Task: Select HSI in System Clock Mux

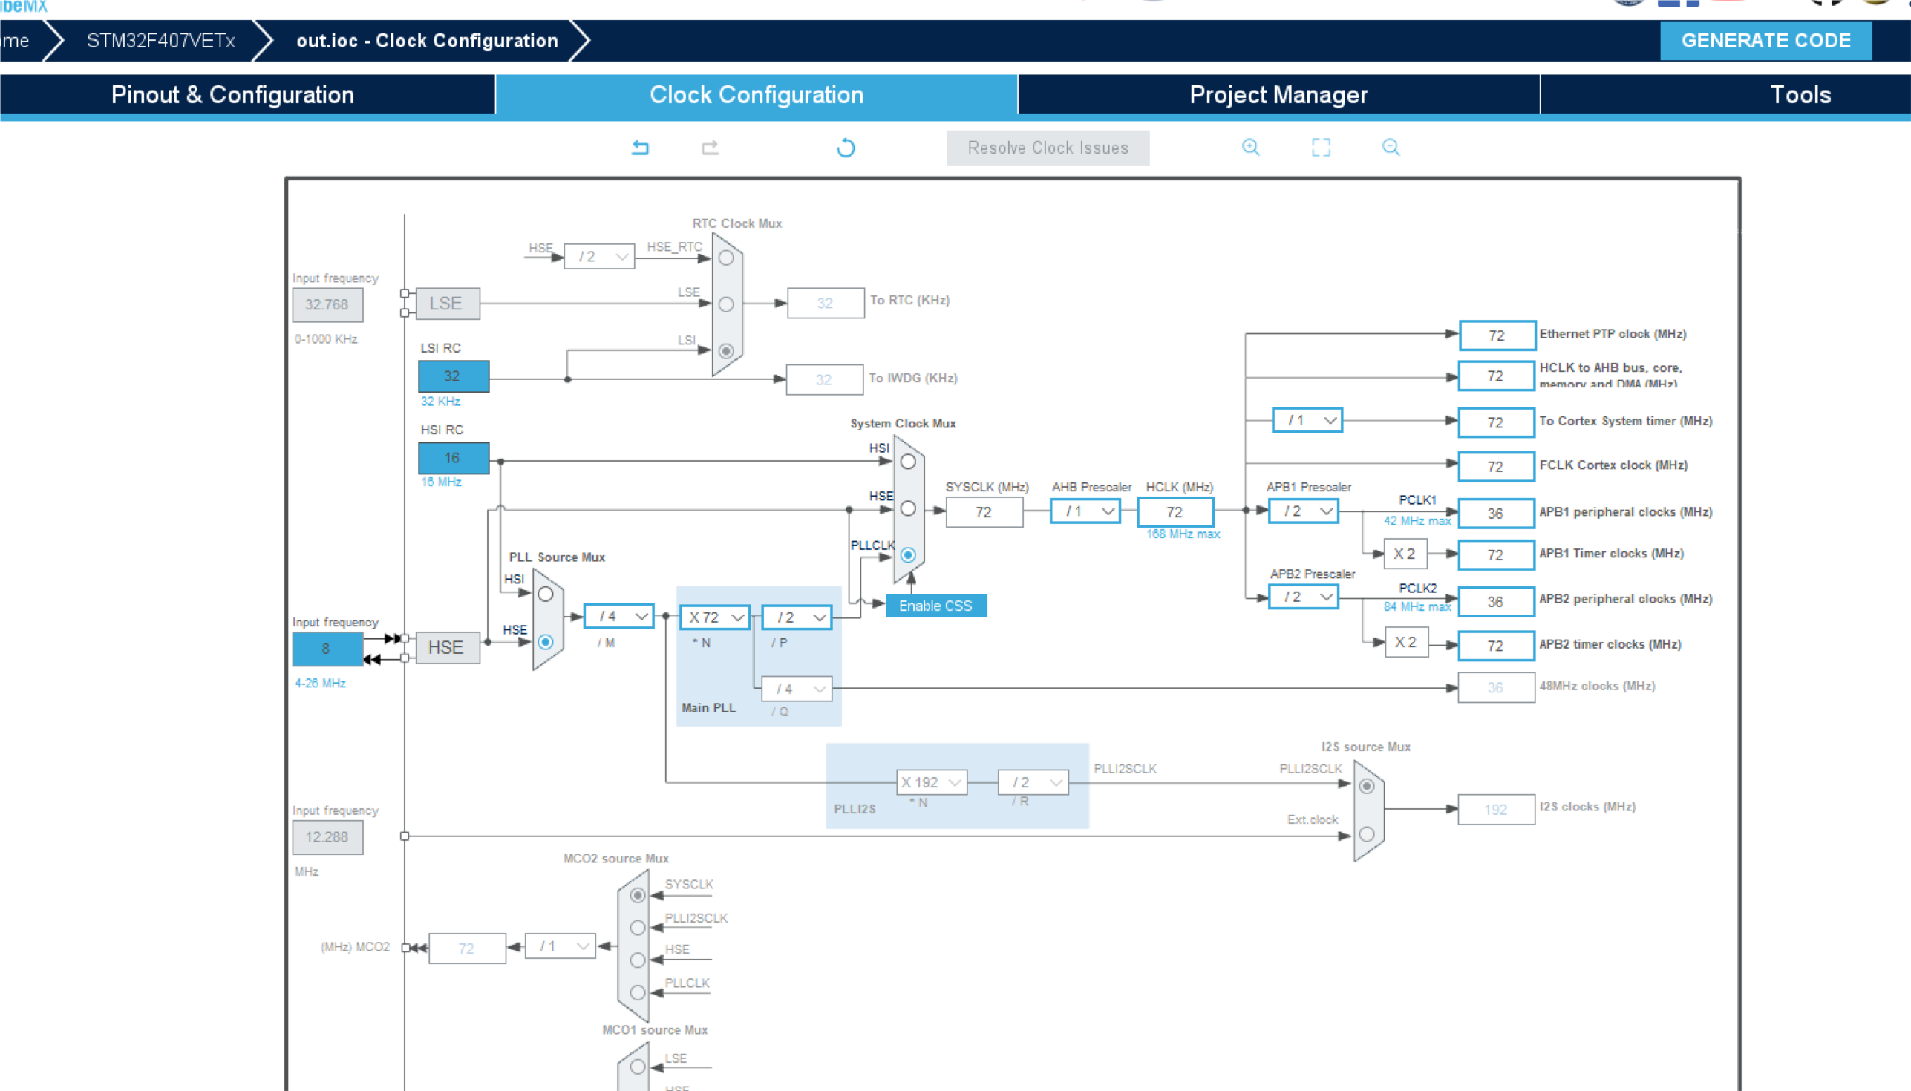Action: 908,462
